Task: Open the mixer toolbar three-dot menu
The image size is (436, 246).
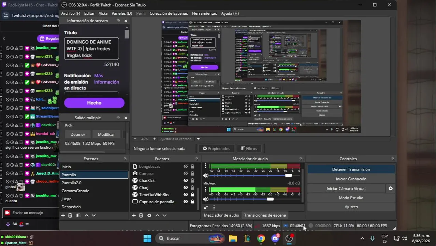Action: click(214, 207)
